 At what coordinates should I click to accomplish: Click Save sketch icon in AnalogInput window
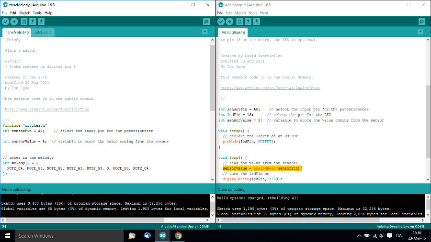[x=257, y=22]
